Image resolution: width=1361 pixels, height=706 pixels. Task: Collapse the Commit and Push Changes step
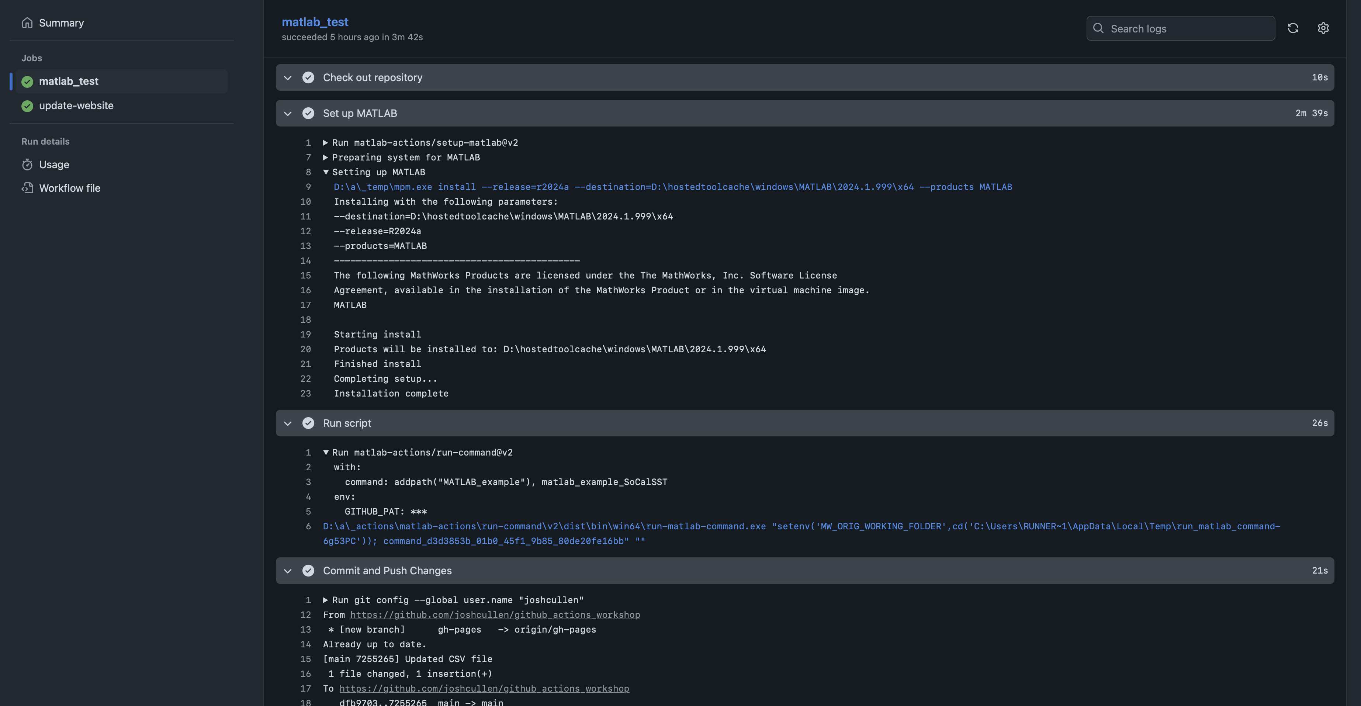287,571
